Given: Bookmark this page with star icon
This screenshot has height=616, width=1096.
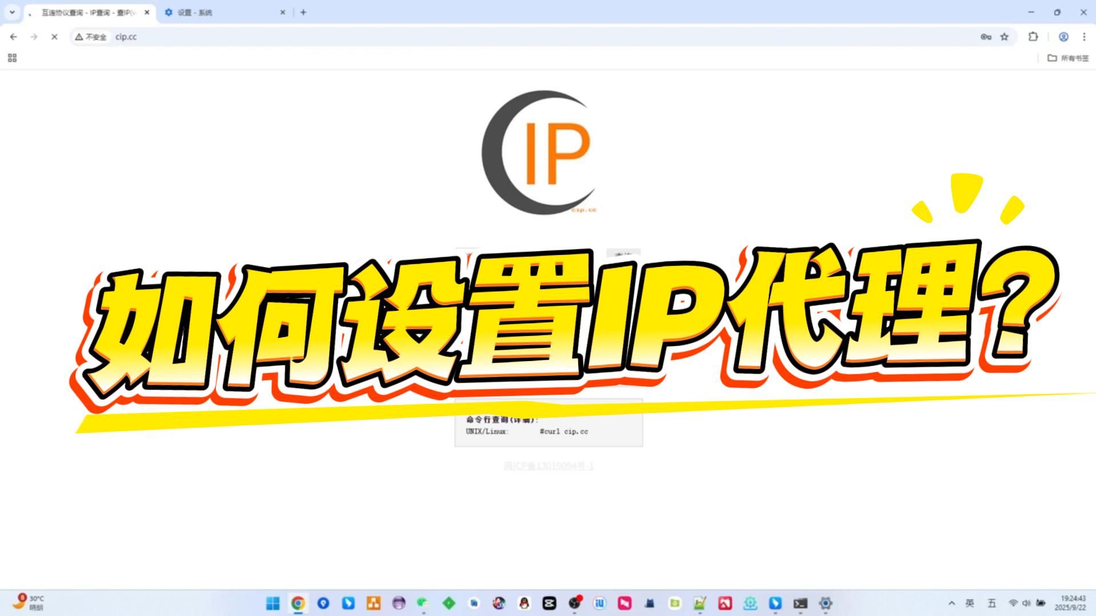Looking at the screenshot, I should click(1005, 37).
